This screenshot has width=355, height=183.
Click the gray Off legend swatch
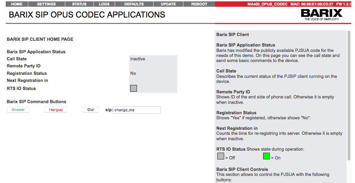point(220,156)
